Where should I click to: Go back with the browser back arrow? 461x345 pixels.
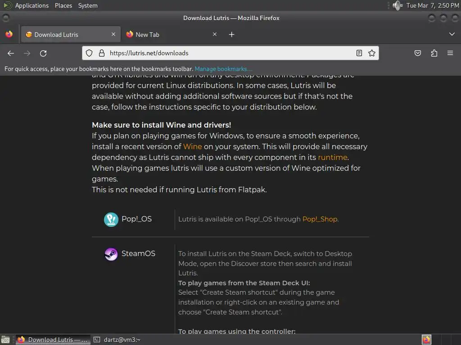tap(11, 53)
